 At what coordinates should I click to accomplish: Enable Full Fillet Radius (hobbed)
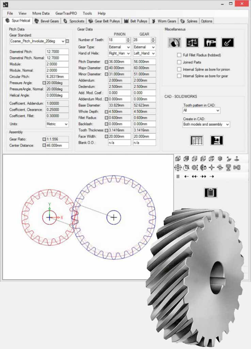[x=179, y=55]
